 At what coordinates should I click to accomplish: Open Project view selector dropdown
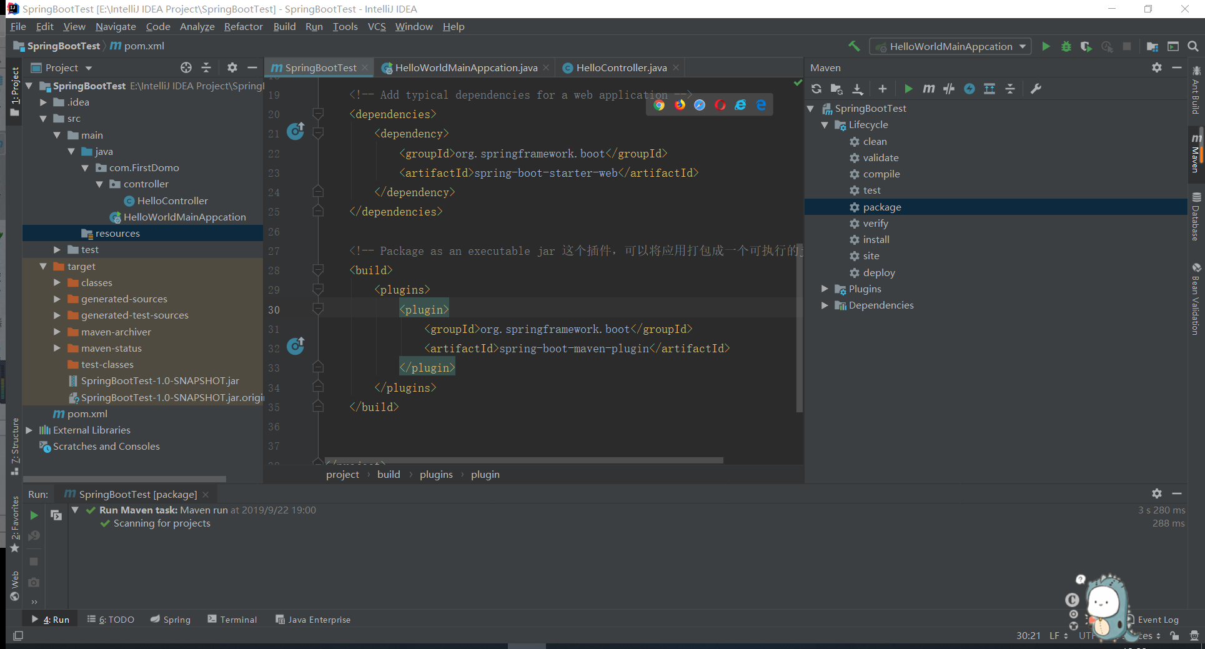[x=62, y=67]
